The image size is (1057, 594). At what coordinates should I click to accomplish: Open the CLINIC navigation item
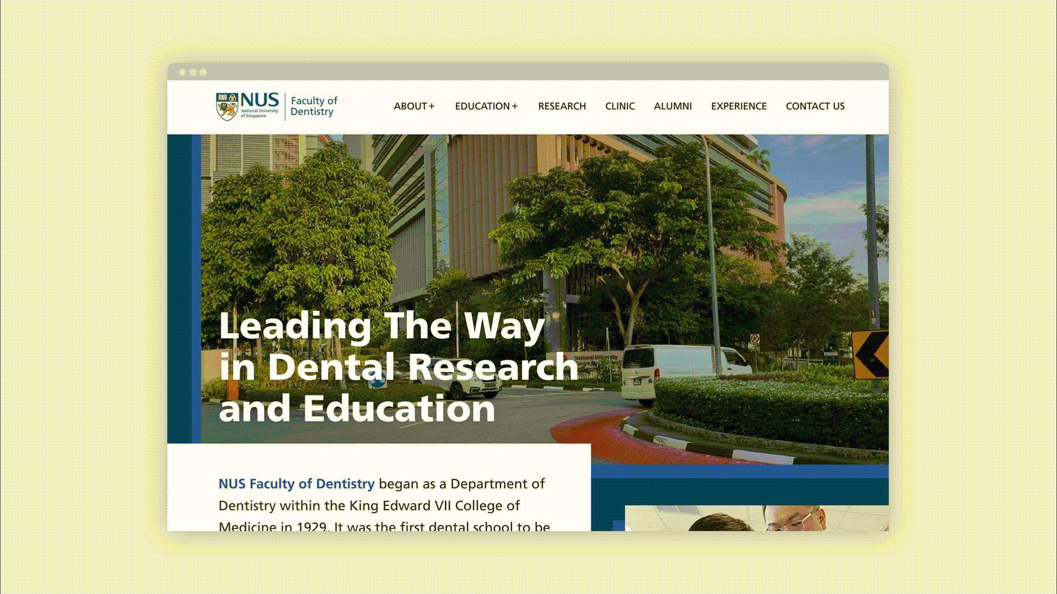click(619, 106)
